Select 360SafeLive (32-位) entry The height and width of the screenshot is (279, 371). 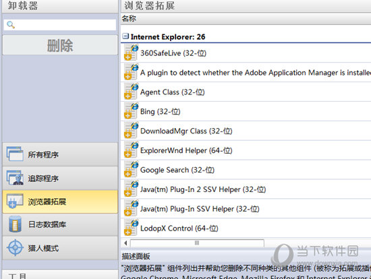(246, 53)
